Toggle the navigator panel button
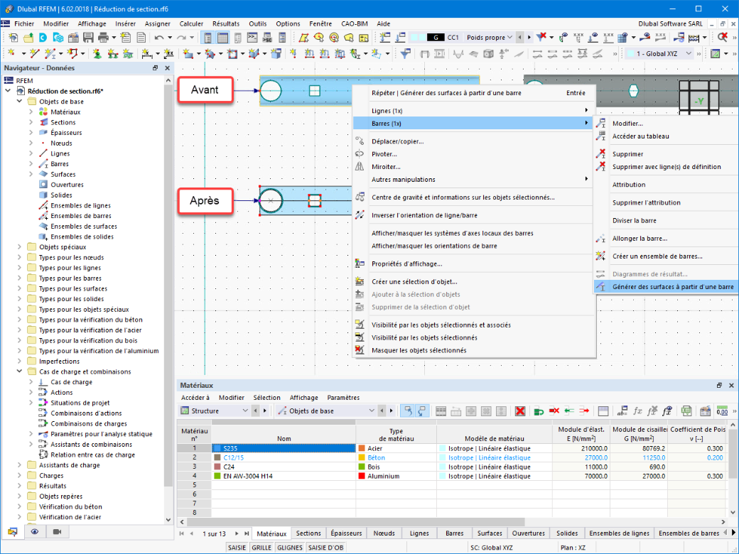Viewport: 739px width, 554px height. click(x=207, y=37)
